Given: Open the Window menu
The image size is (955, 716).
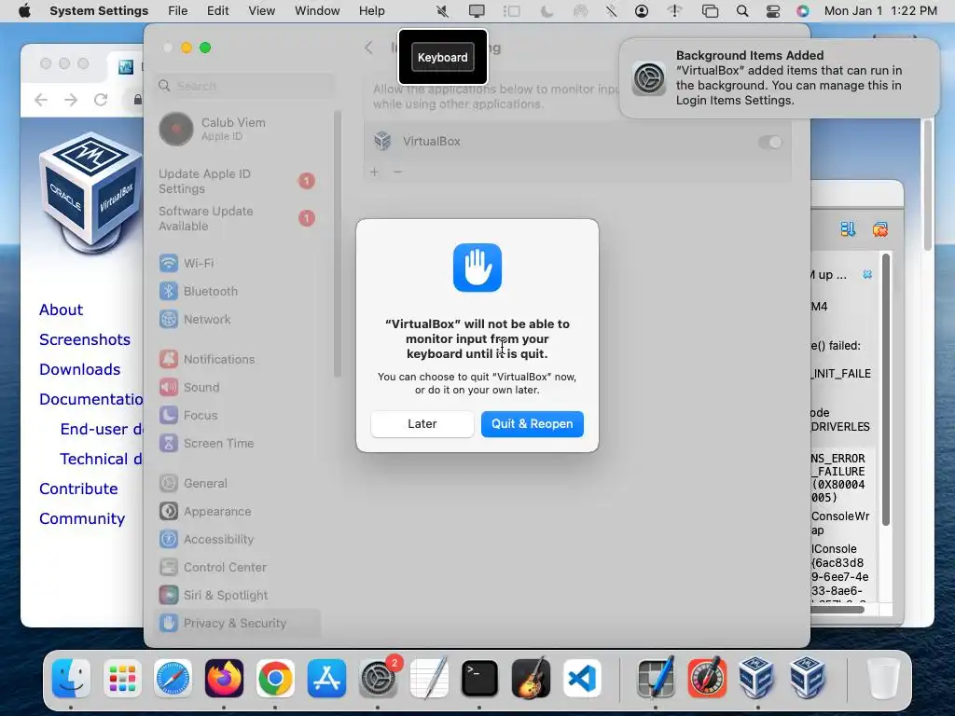Looking at the screenshot, I should 317,11.
